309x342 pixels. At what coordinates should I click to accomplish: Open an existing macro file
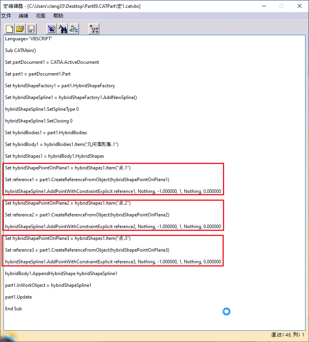pyautogui.click(x=20, y=29)
